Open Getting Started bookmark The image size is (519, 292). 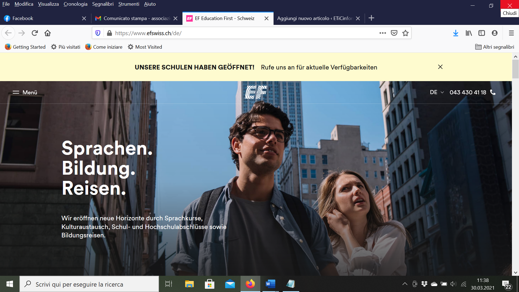(x=25, y=47)
